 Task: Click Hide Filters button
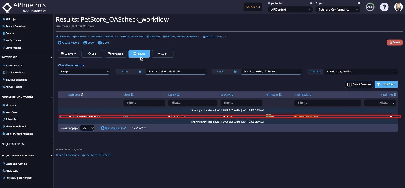pos(386,84)
